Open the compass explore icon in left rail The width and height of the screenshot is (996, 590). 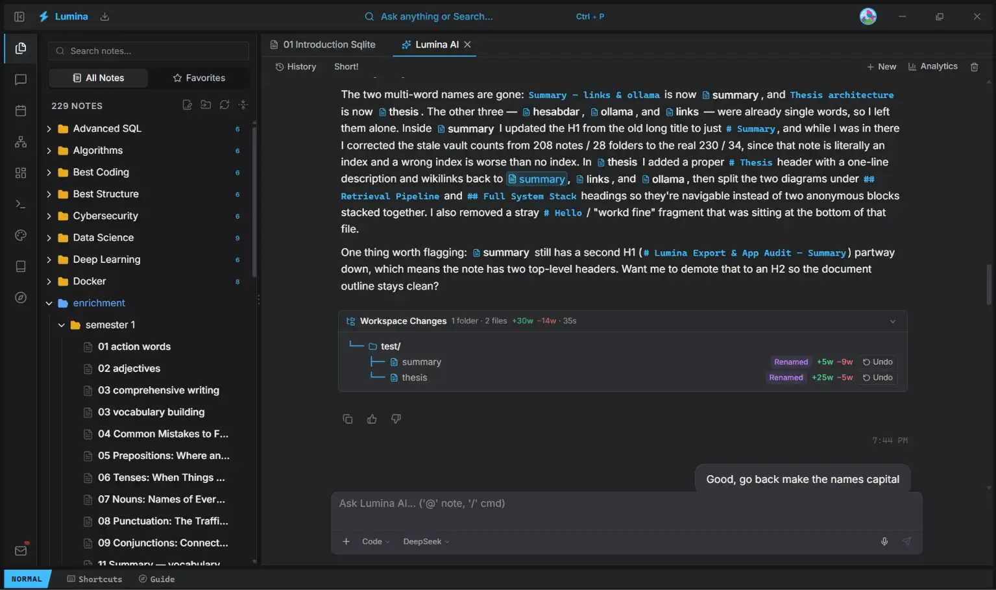[x=21, y=298]
